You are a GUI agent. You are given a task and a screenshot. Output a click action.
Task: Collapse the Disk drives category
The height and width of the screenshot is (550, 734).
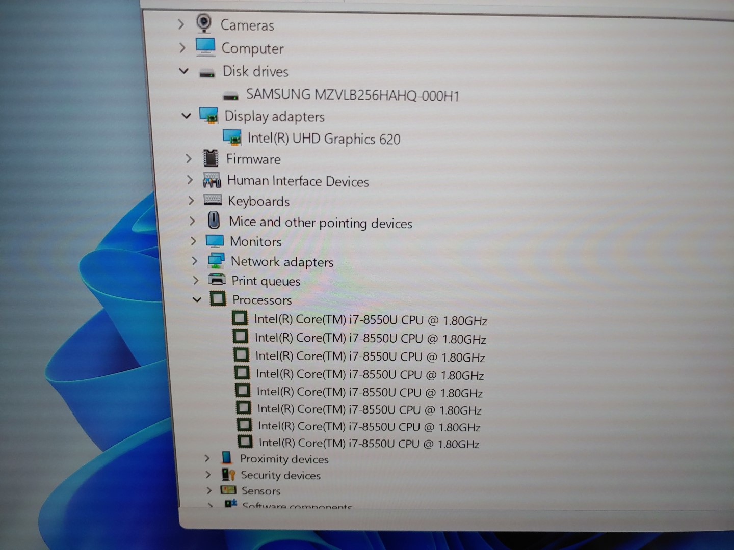coord(184,71)
